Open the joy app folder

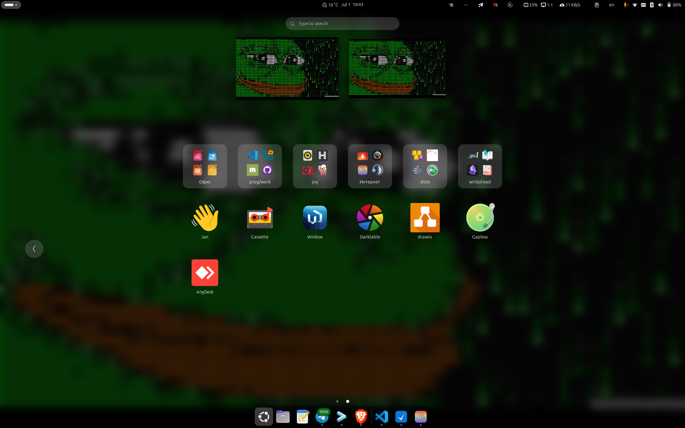(315, 166)
